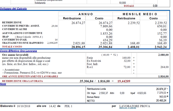
Task: Select annual INAIL cost 434,29
Action: pos(107,40)
